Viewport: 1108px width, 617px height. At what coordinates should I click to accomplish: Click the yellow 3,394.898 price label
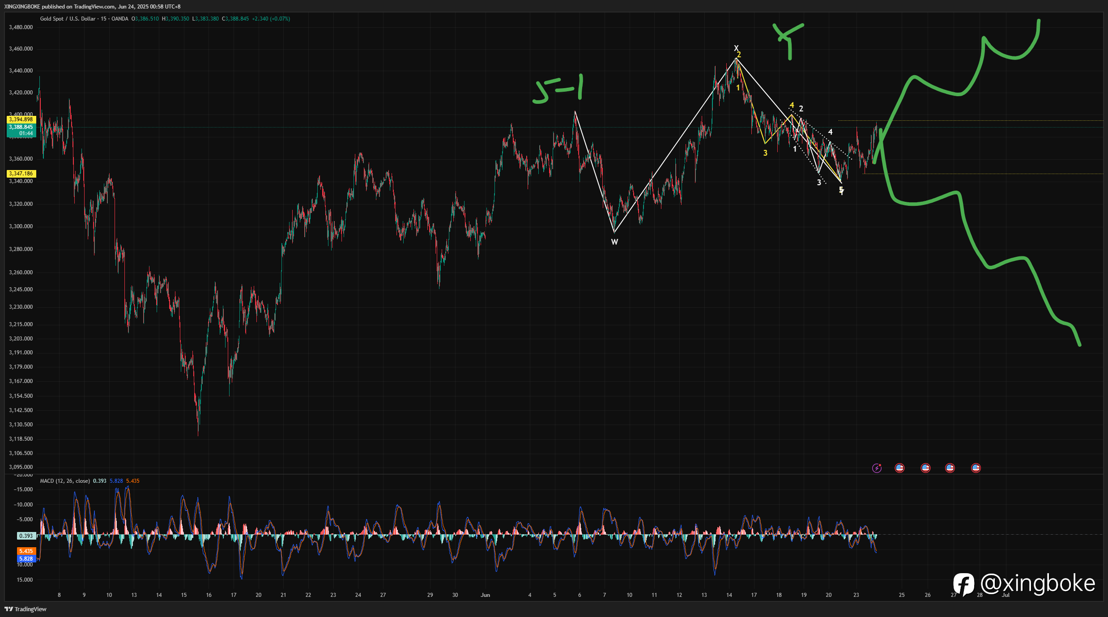click(x=21, y=119)
